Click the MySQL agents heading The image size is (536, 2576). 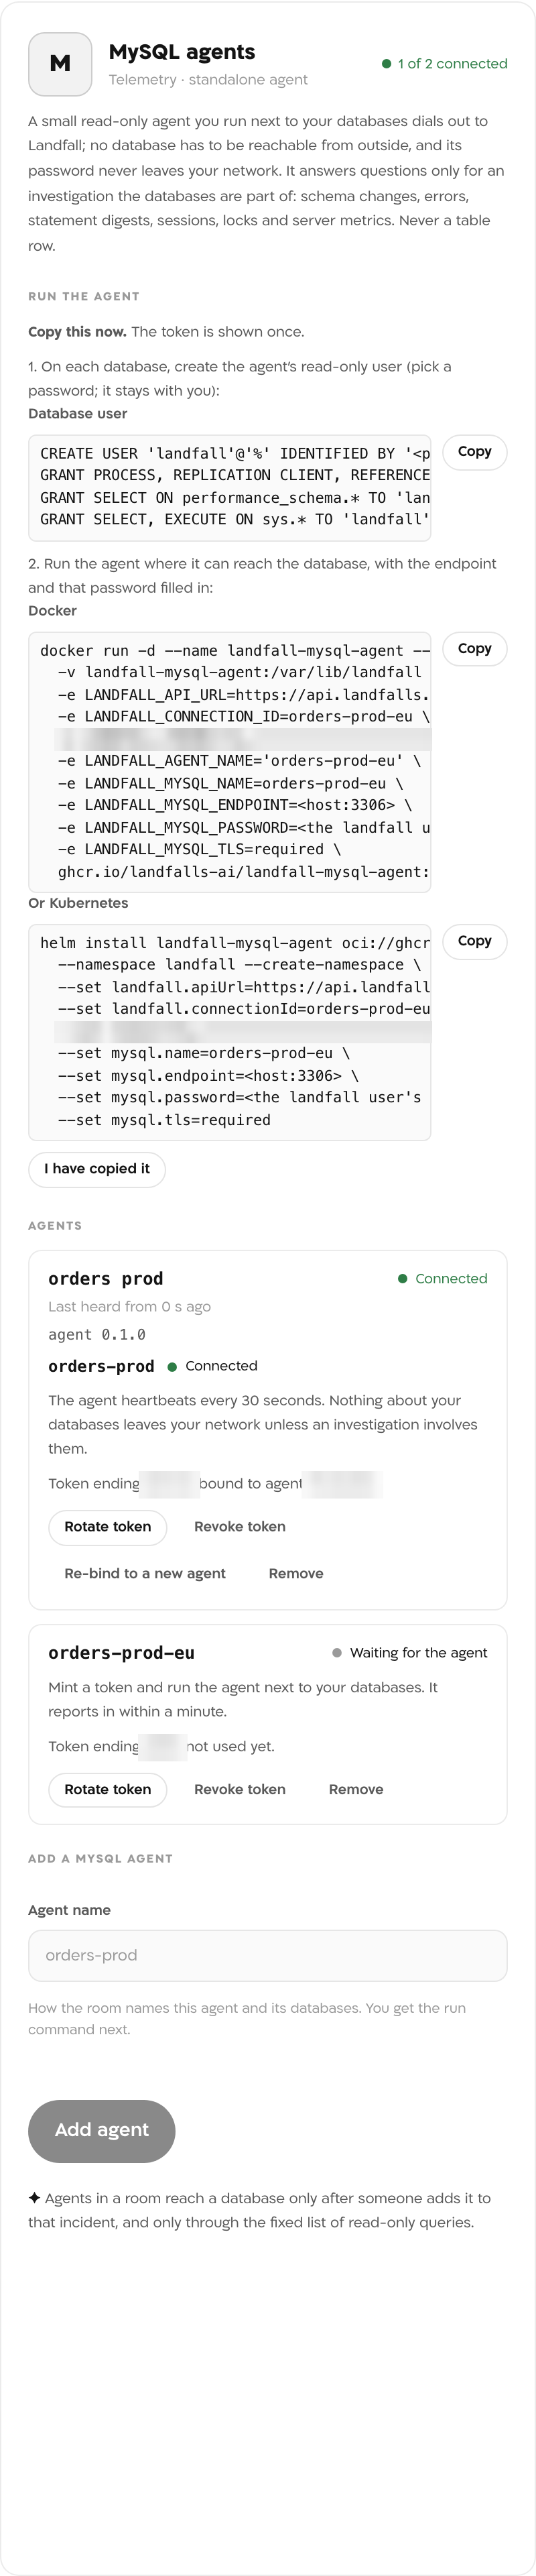(182, 52)
